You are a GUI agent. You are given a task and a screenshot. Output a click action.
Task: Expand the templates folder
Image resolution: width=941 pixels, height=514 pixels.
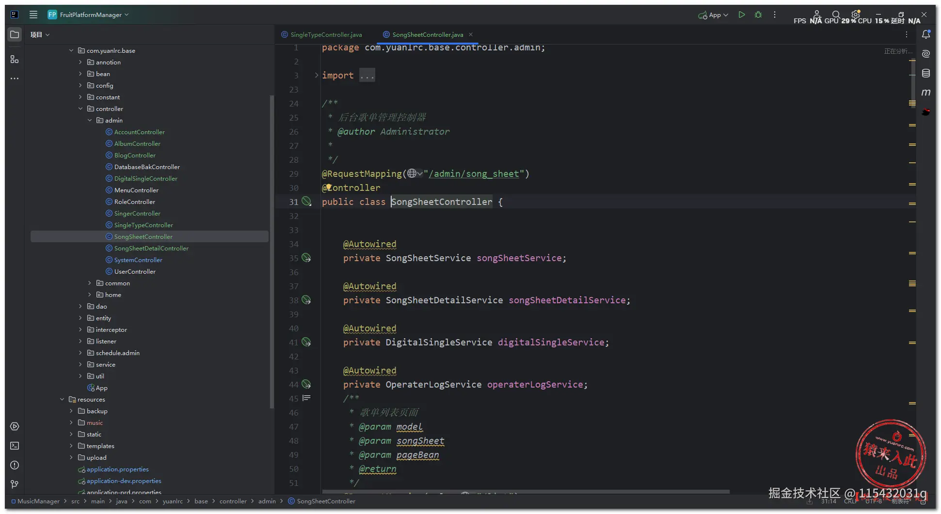[x=71, y=446]
